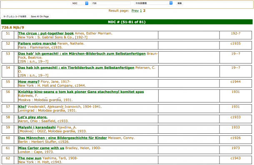254x165 pixels.
Task: Open 'Knizhka-kino-seans' title link
Action: [x=81, y=92]
